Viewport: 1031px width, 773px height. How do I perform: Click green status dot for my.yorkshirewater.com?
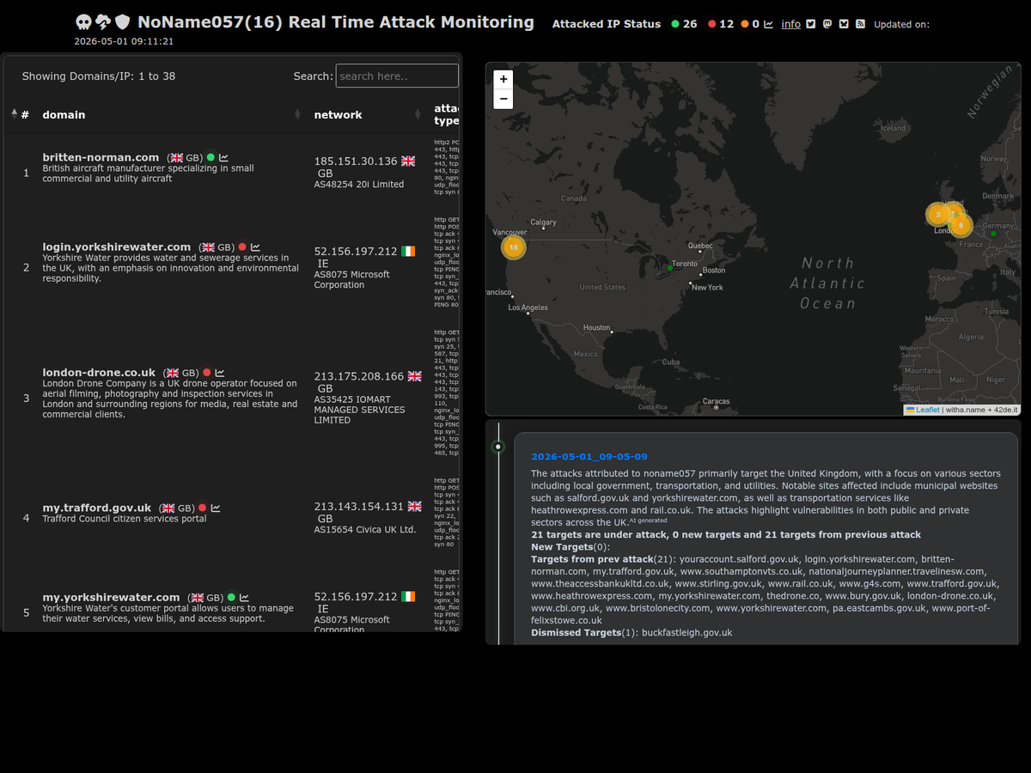click(231, 598)
